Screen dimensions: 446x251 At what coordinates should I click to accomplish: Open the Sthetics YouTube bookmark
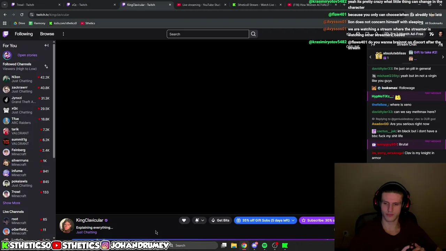pyautogui.click(x=87, y=23)
